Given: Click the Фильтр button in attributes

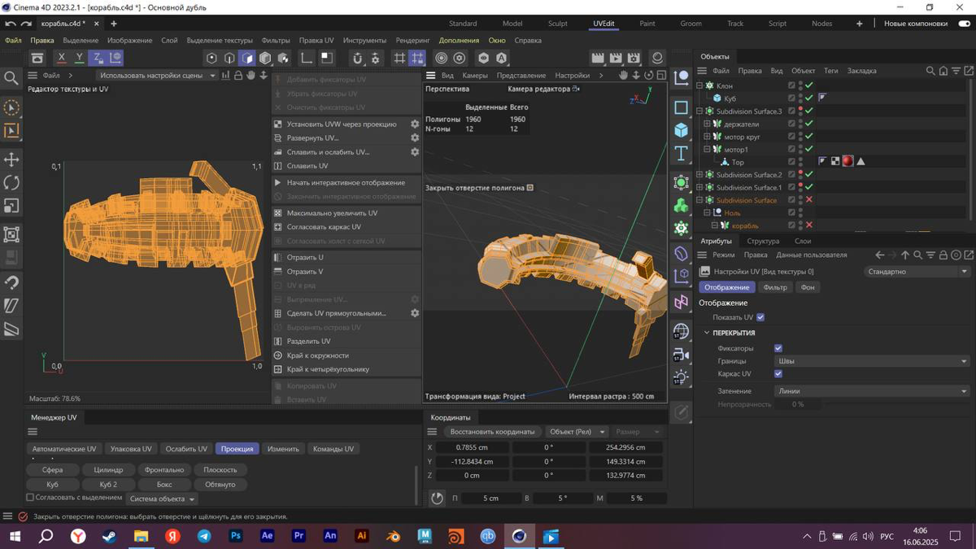Looking at the screenshot, I should click(775, 287).
